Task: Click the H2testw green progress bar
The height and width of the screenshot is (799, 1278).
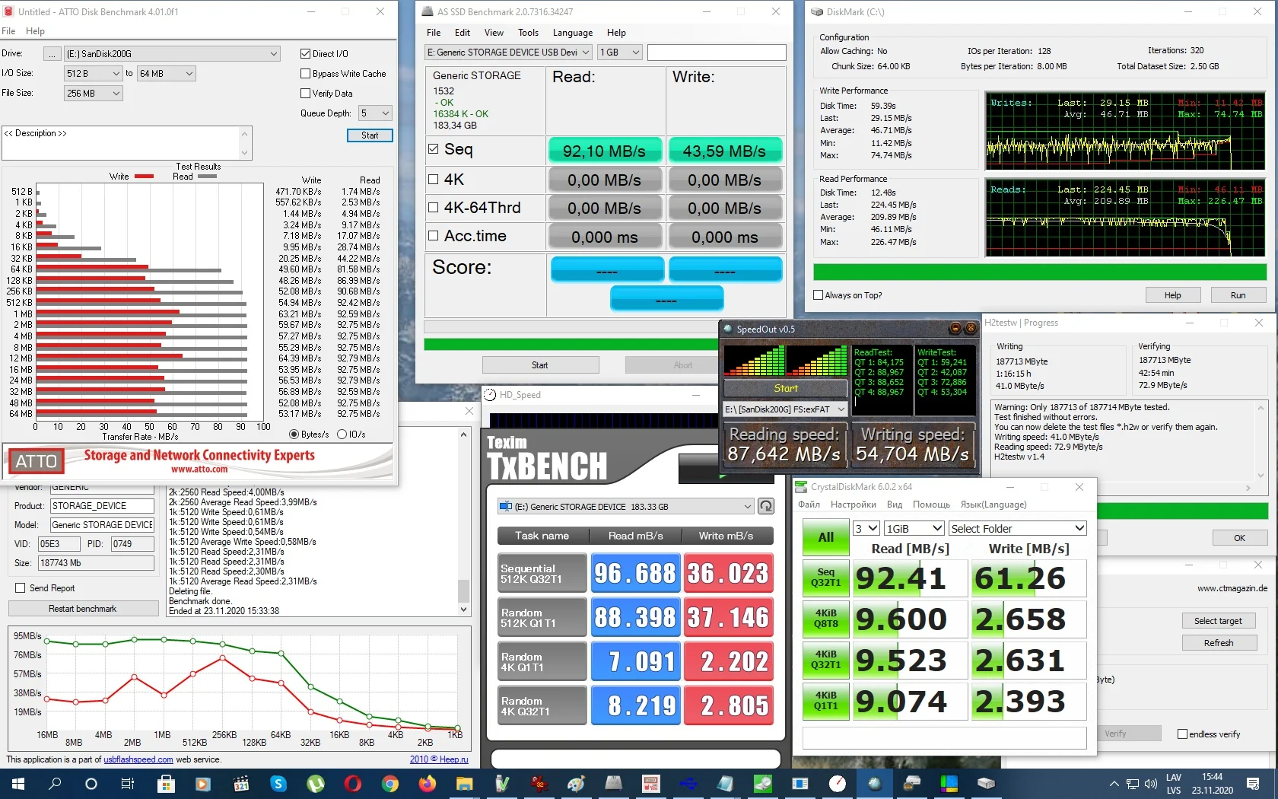Action: (1182, 511)
